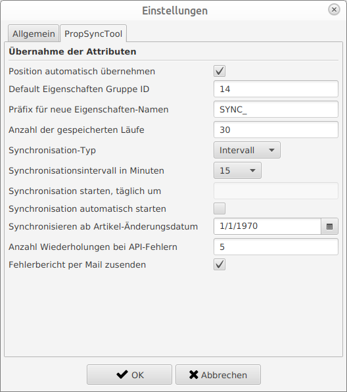Uncheck Fehlerbericht per Mail zusenden
Viewport: 347px width, 392px height.
coord(220,264)
